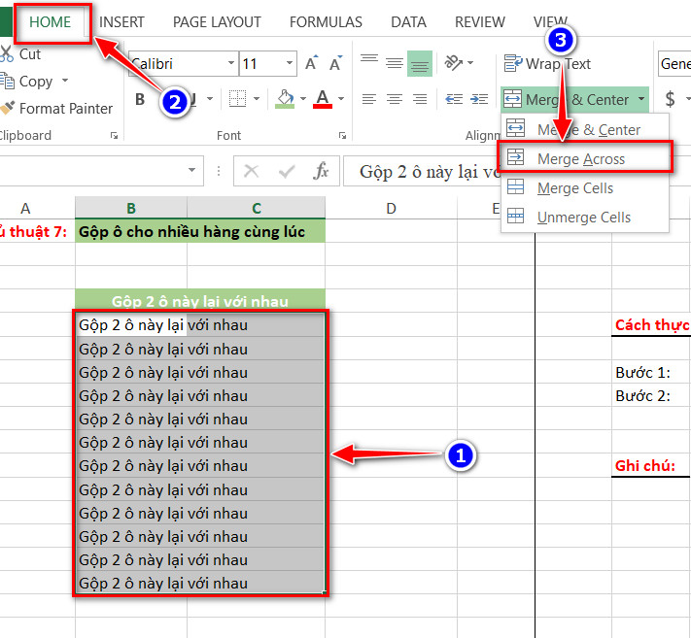This screenshot has height=638, width=691.
Task: Click the accounting dollar format icon
Action: 670,99
